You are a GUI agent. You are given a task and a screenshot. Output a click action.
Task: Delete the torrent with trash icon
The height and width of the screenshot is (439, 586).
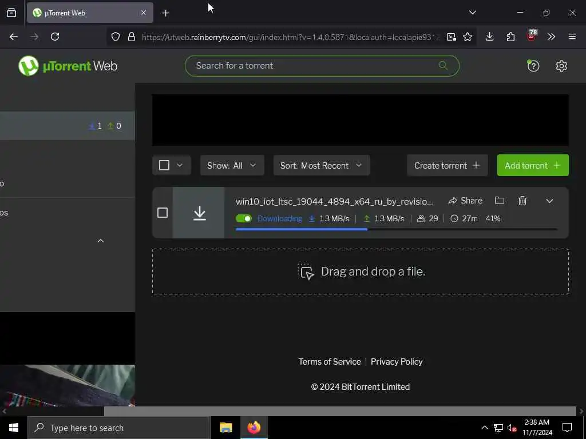coord(522,201)
